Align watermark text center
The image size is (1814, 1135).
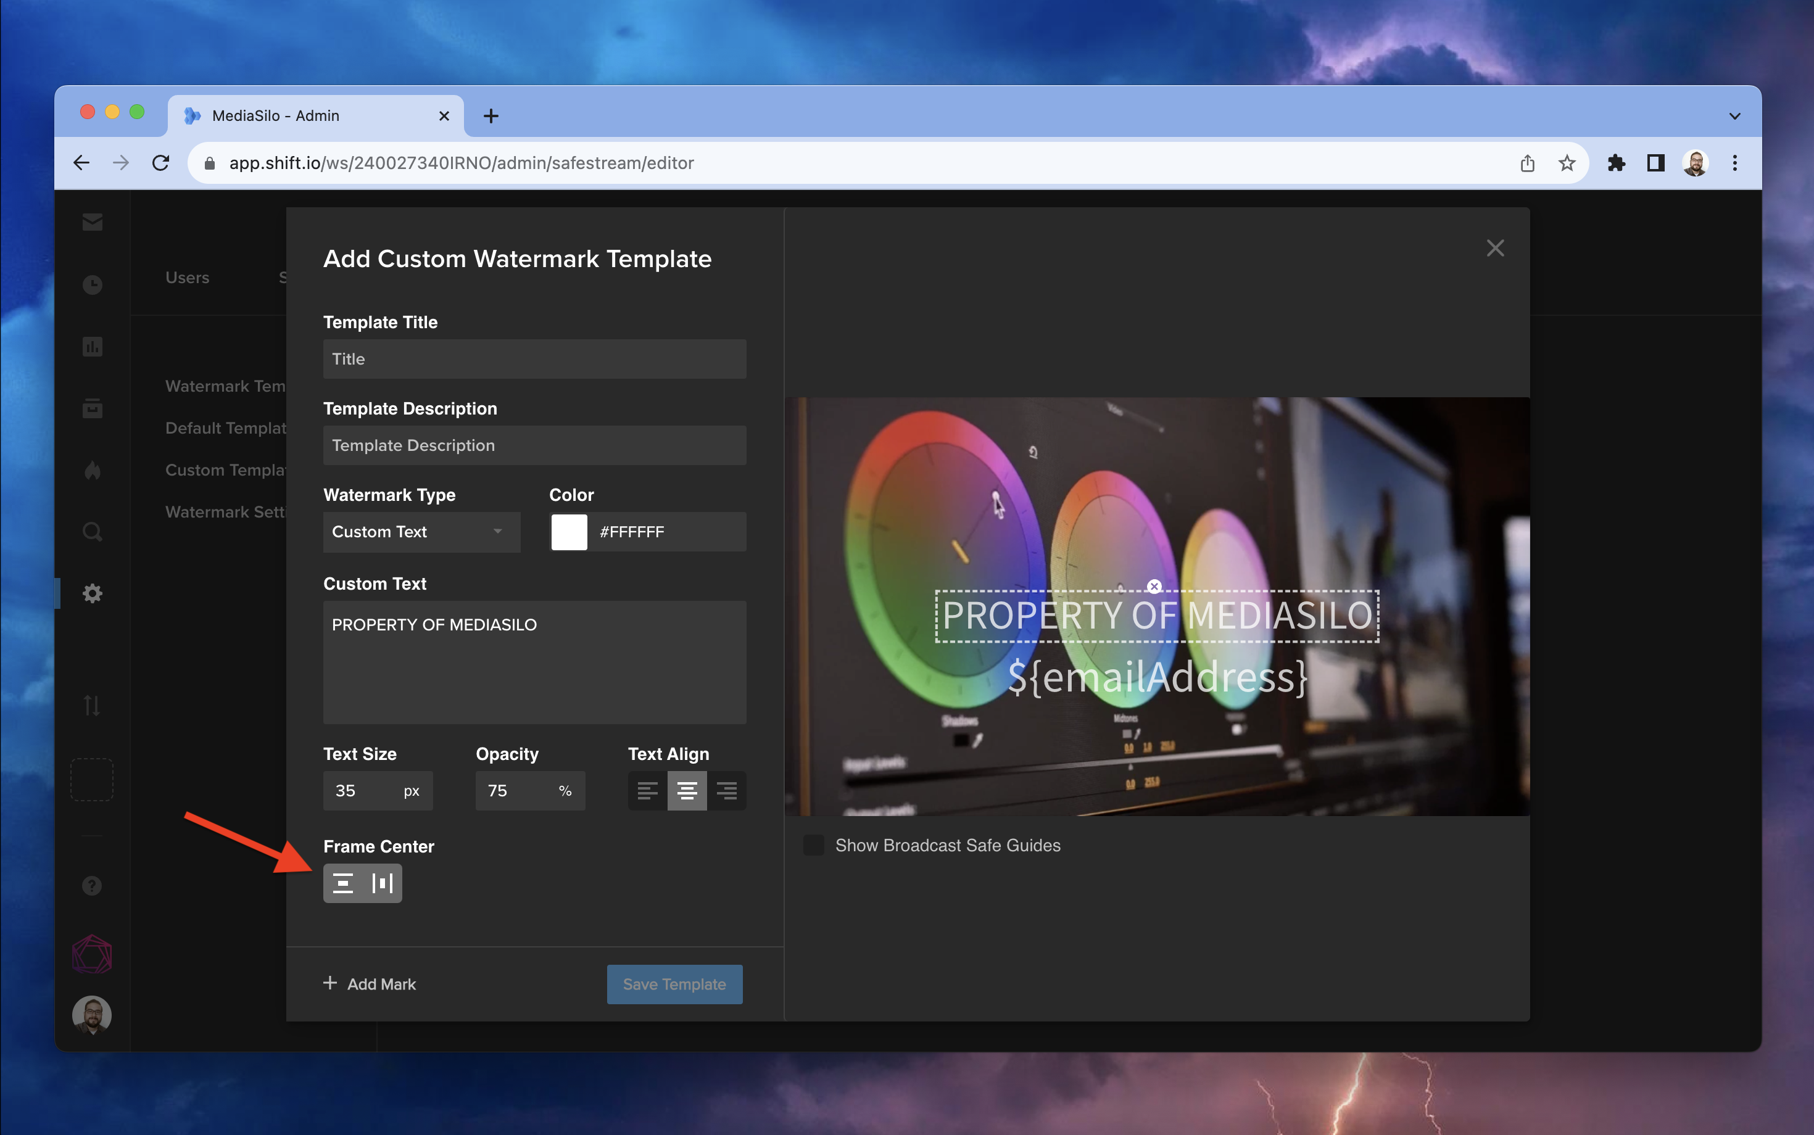pyautogui.click(x=687, y=790)
